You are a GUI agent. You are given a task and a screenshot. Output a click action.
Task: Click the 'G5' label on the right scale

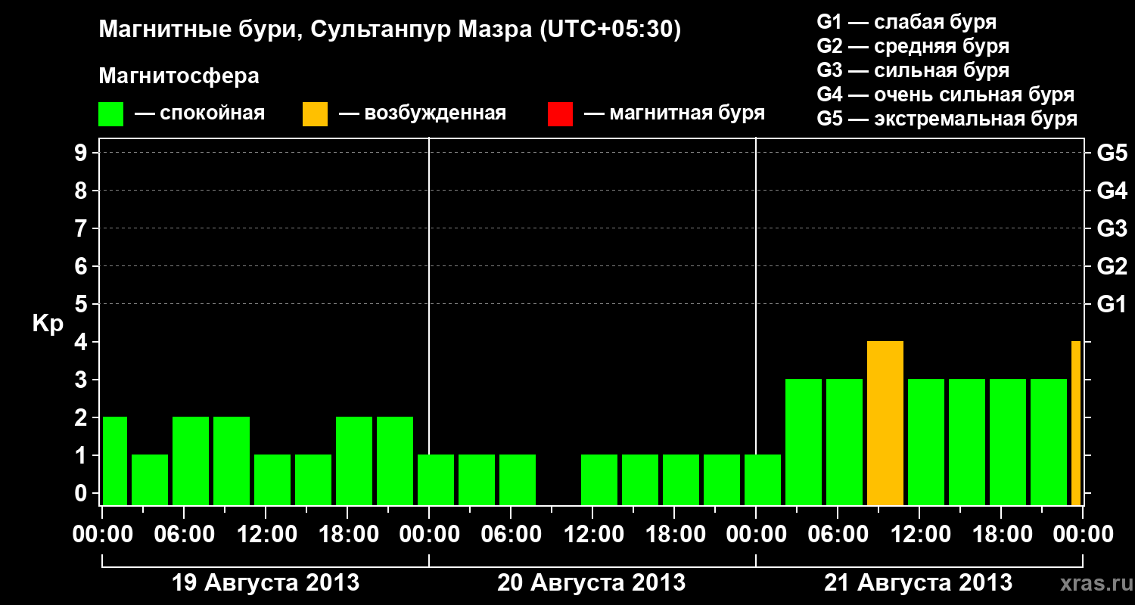point(1112,153)
